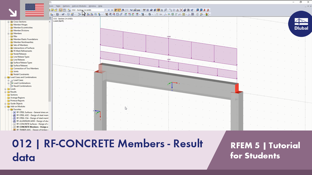Screen dimensions: 312x175
Task: Open the Window menu
Action: tap(92, 6)
